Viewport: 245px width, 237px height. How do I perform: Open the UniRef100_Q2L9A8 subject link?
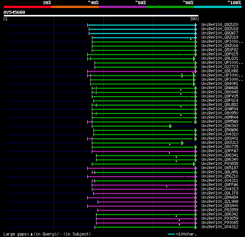220,202
